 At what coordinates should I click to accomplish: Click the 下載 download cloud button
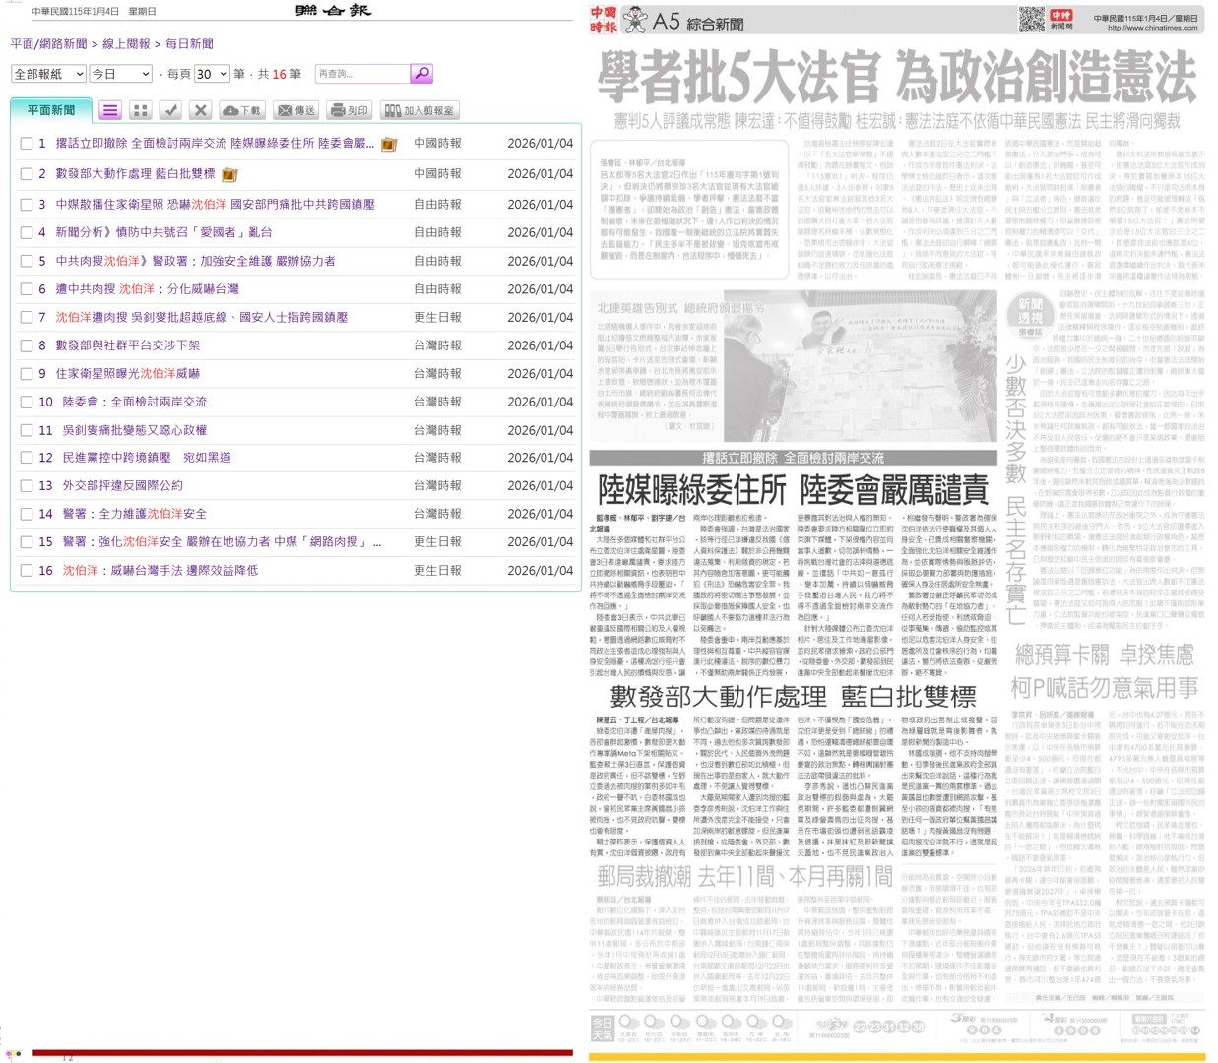(x=241, y=111)
